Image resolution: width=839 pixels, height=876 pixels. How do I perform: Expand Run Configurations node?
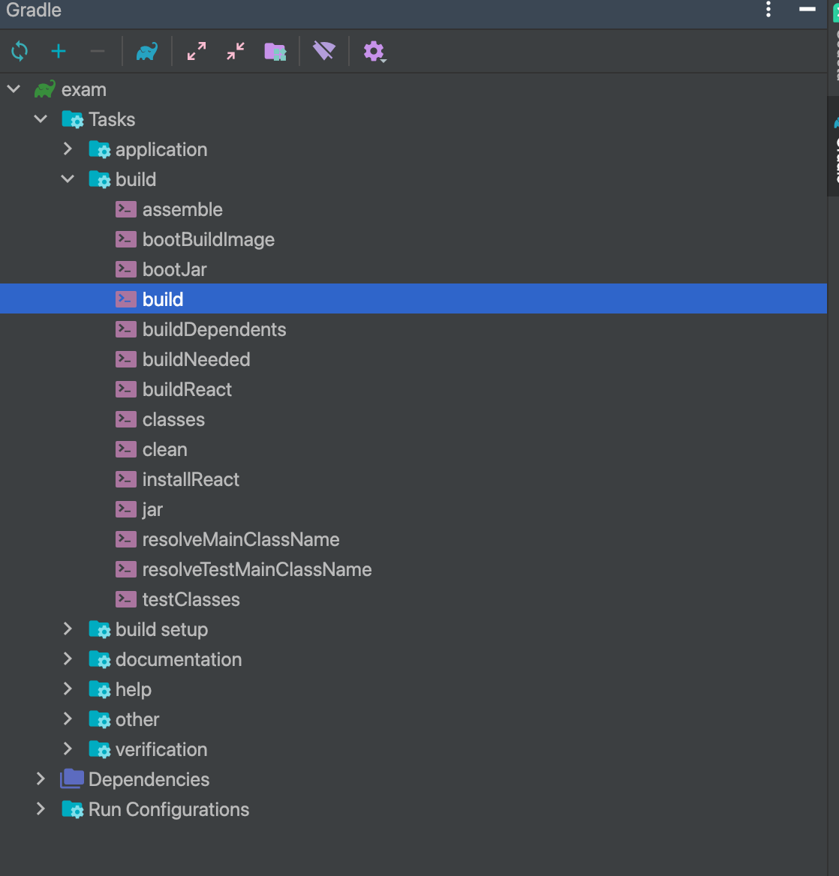(41, 809)
